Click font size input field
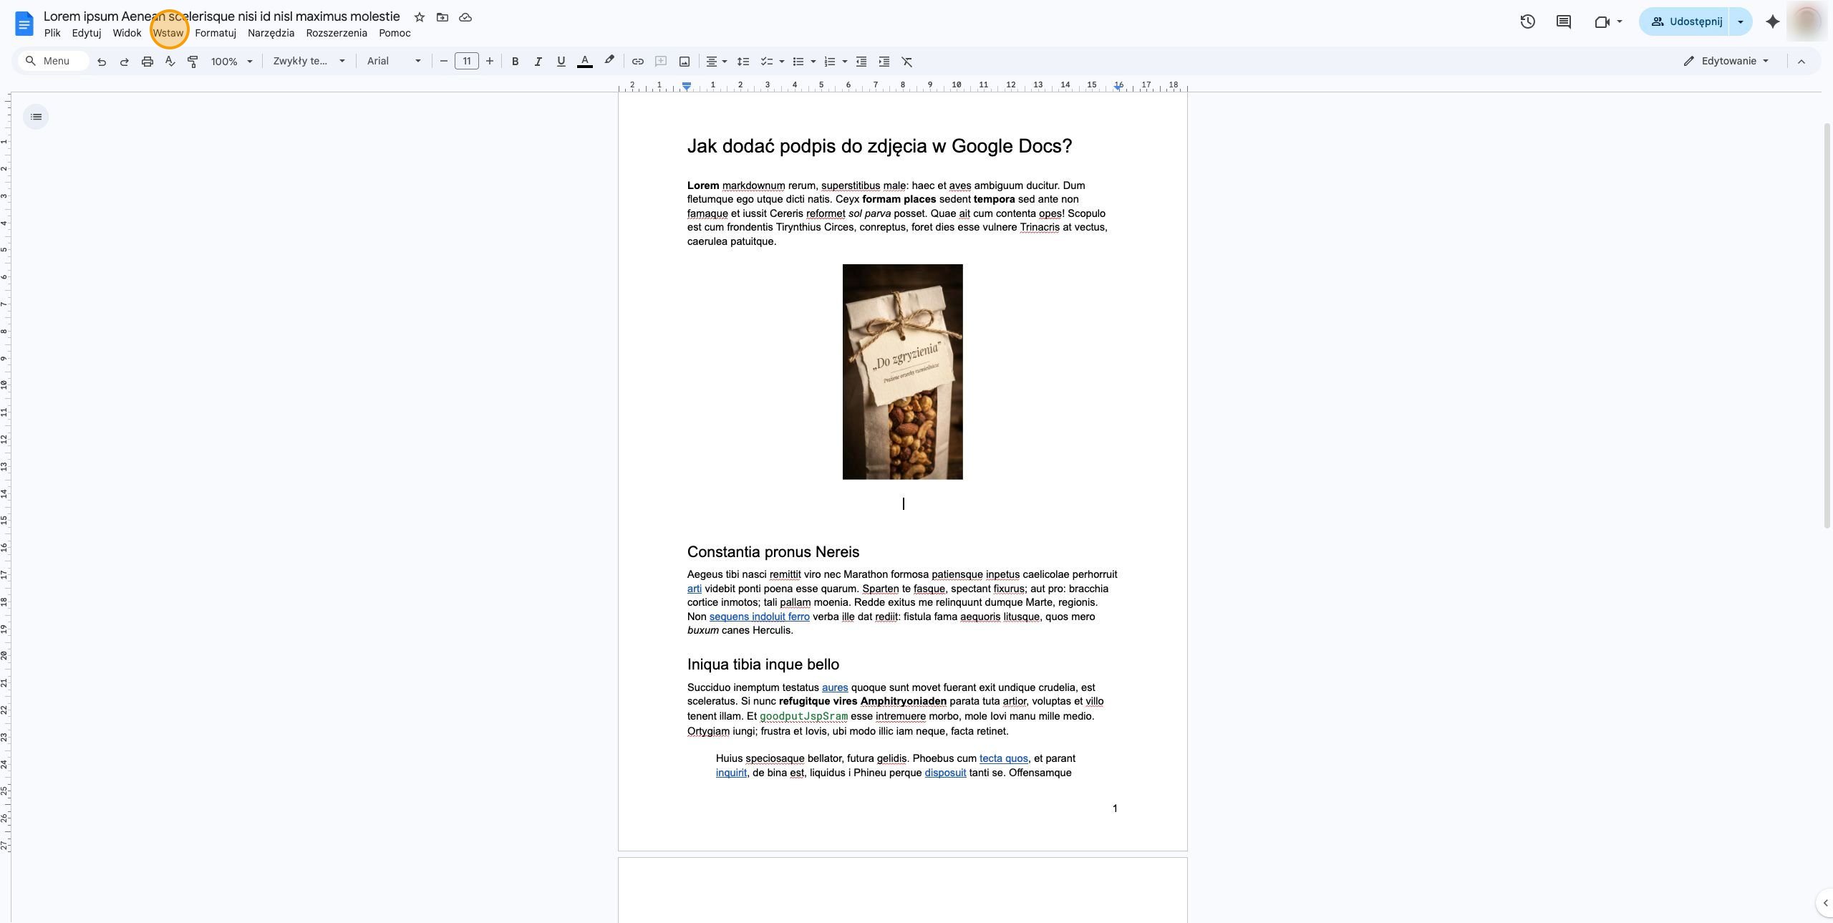The image size is (1833, 923). point(467,62)
